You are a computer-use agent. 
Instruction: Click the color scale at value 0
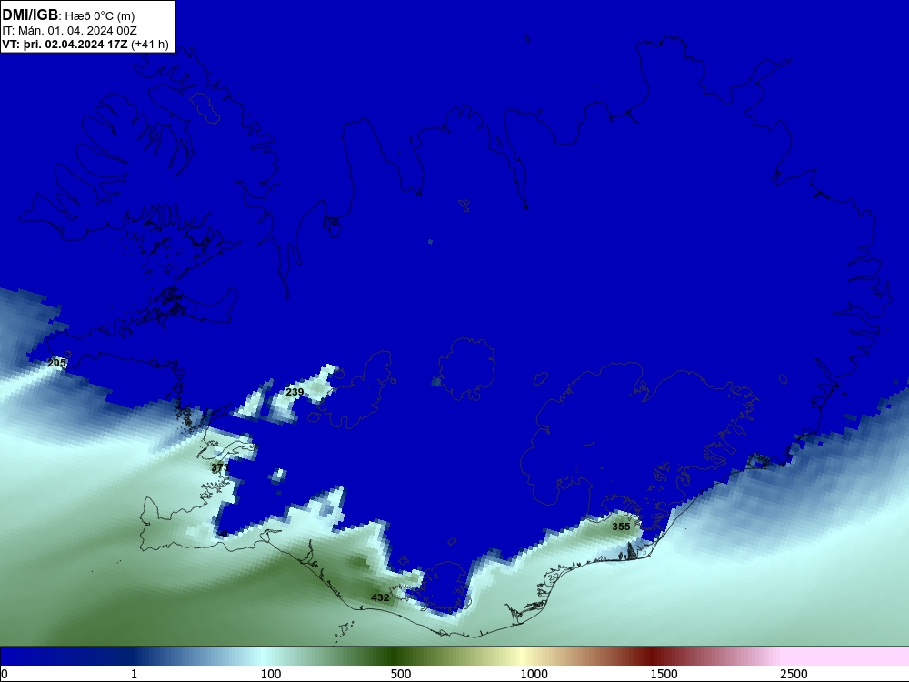5,673
